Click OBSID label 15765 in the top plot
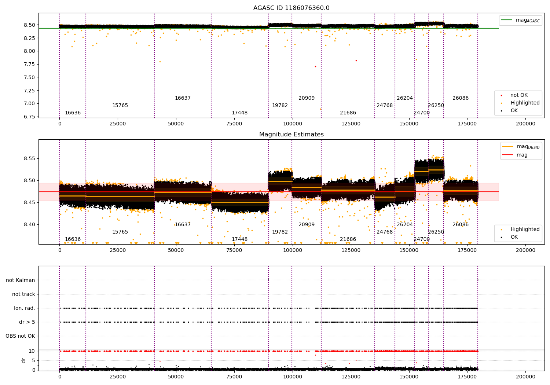550x385 pixels. pyautogui.click(x=120, y=106)
